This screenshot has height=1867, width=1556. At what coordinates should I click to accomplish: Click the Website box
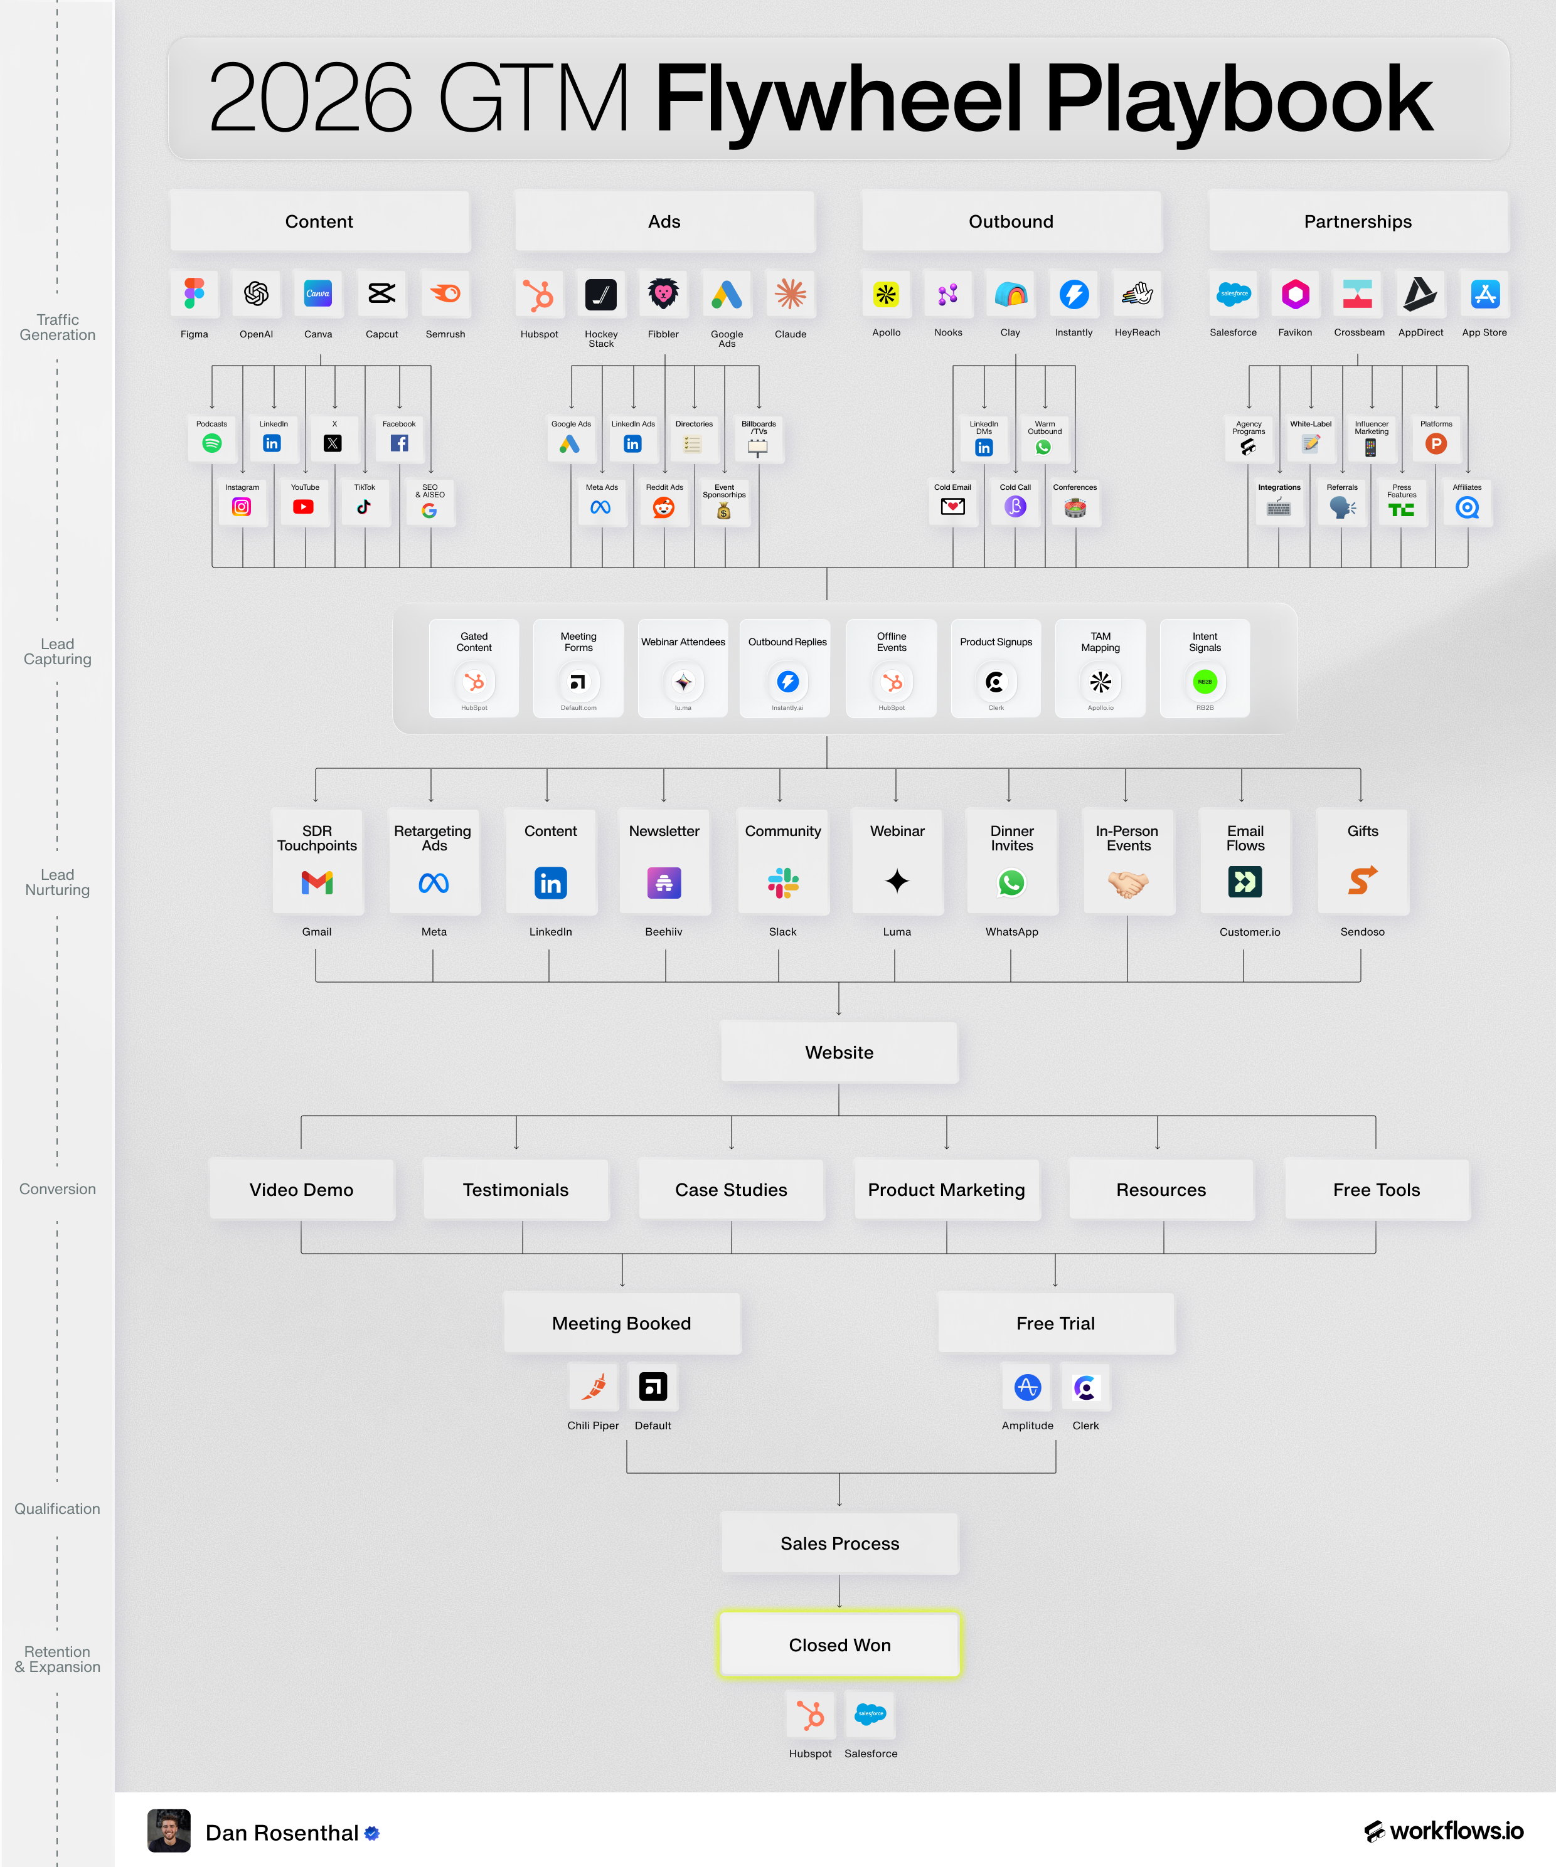click(x=840, y=1052)
